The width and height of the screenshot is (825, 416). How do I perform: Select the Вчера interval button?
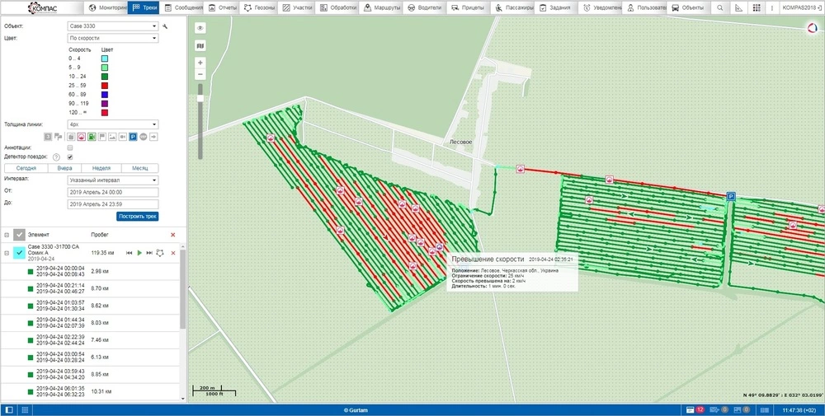64,168
